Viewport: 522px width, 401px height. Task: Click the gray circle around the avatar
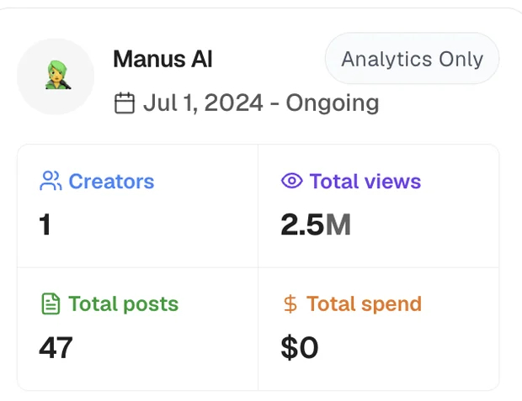click(x=56, y=77)
